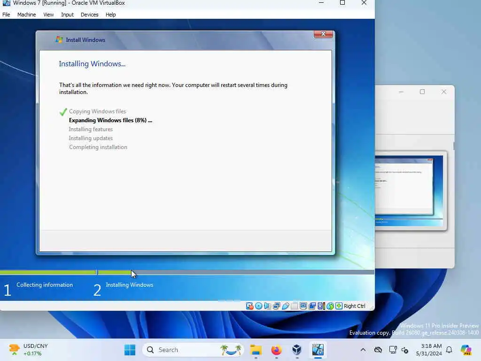
Task: Maximize the Windows 7 VirtualBox window
Action: click(x=342, y=3)
